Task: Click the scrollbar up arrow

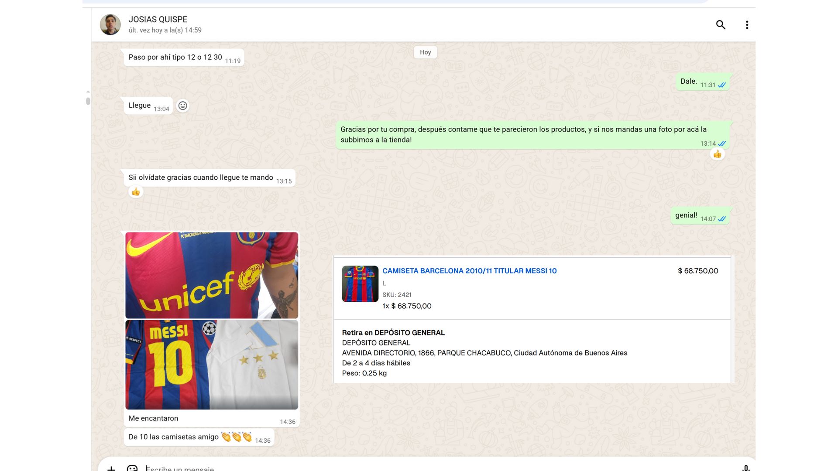Action: [88, 92]
